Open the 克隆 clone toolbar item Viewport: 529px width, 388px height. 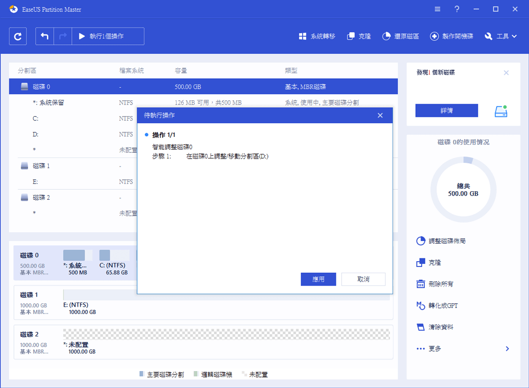point(359,36)
